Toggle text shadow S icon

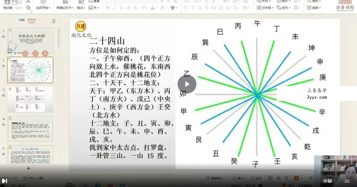[x=136, y=8]
